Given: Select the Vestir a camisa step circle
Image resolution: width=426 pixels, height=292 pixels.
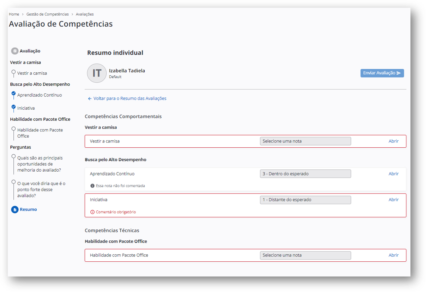Looking at the screenshot, I should click(14, 72).
